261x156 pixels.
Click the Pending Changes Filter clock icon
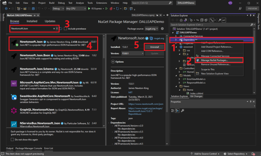[x=191, y=20]
